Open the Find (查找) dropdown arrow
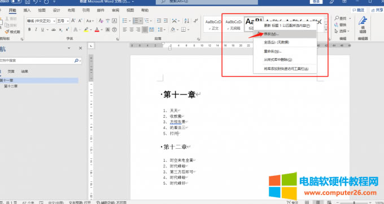This screenshot has width=384, height=204. click(350, 19)
